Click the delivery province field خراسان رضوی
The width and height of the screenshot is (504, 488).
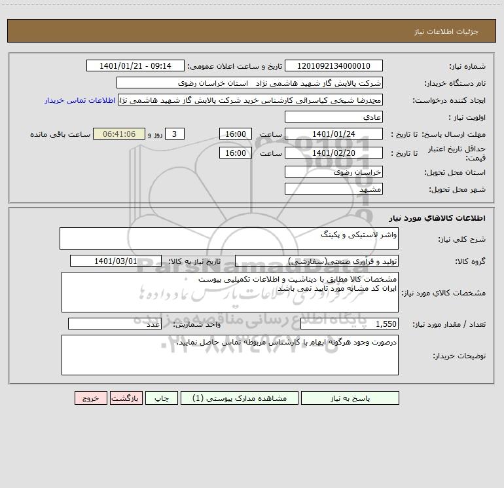334,172
